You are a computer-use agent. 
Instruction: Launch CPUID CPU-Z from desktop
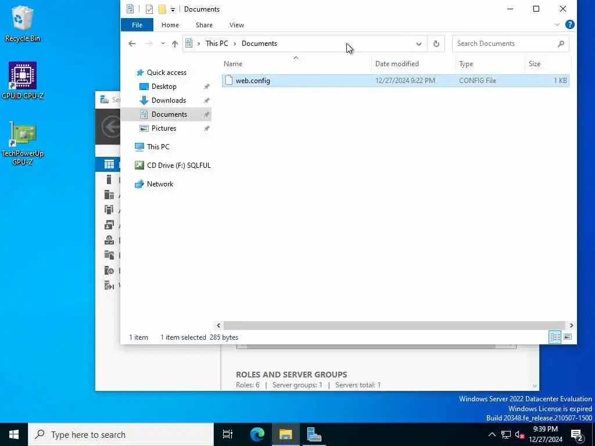[x=23, y=80]
